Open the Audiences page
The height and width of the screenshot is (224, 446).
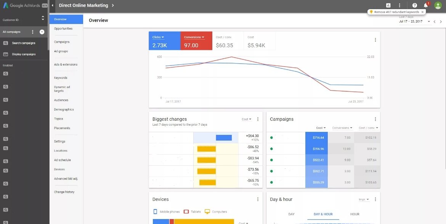pyautogui.click(x=61, y=100)
